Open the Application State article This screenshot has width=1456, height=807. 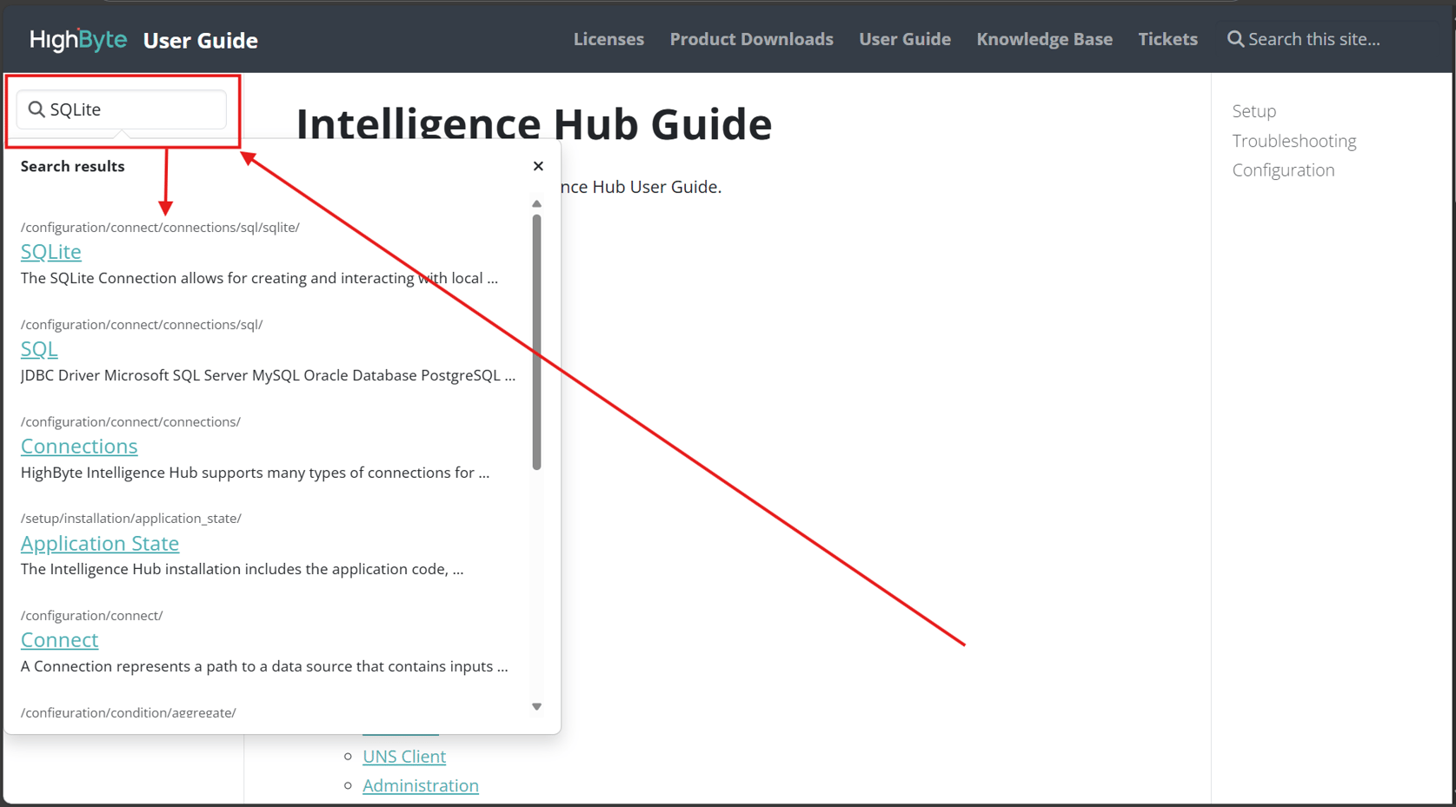coord(99,543)
